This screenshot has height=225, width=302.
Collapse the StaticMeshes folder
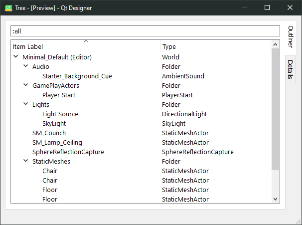click(x=26, y=161)
